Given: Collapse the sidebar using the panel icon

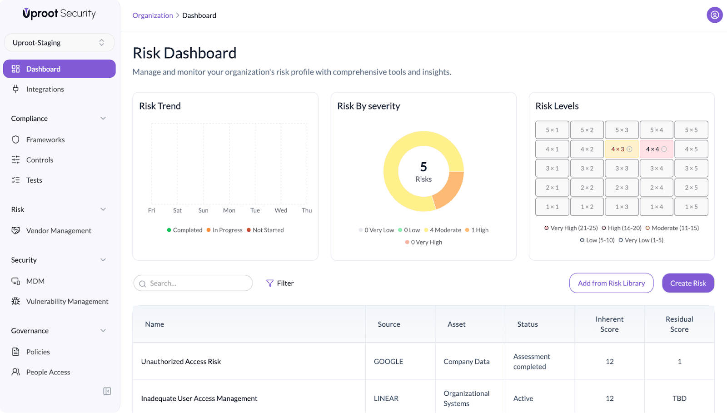Looking at the screenshot, I should 107,391.
